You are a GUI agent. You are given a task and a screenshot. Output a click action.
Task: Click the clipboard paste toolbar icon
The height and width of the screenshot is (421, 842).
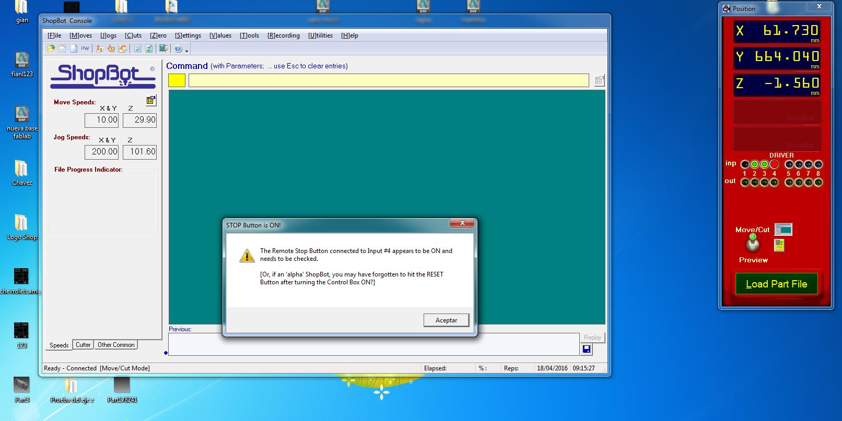(x=62, y=49)
